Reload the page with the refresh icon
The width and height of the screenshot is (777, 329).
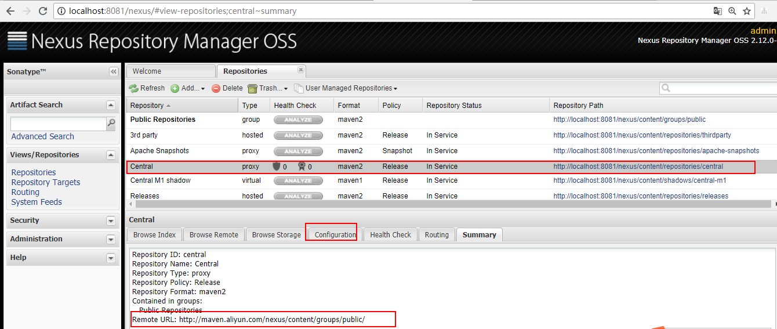click(x=43, y=11)
